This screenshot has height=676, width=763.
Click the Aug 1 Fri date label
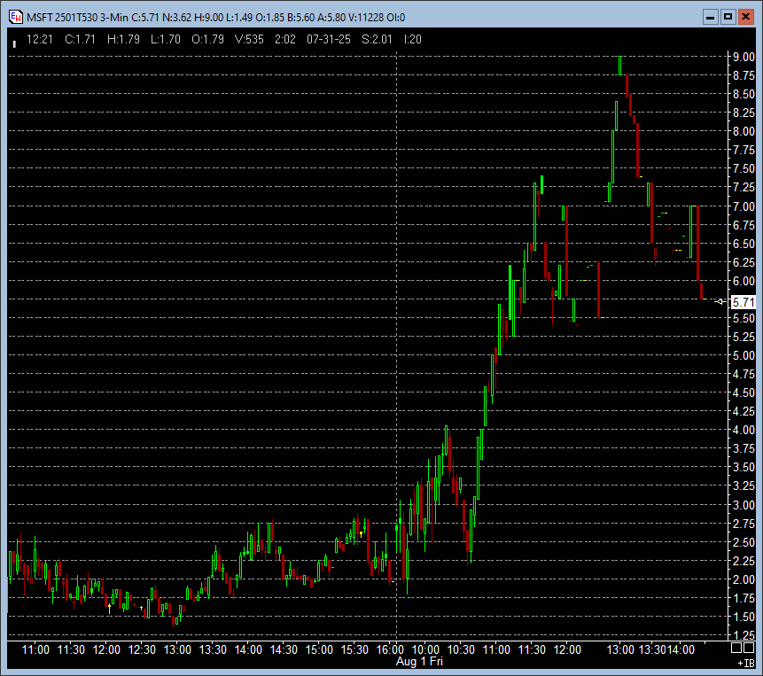419,662
